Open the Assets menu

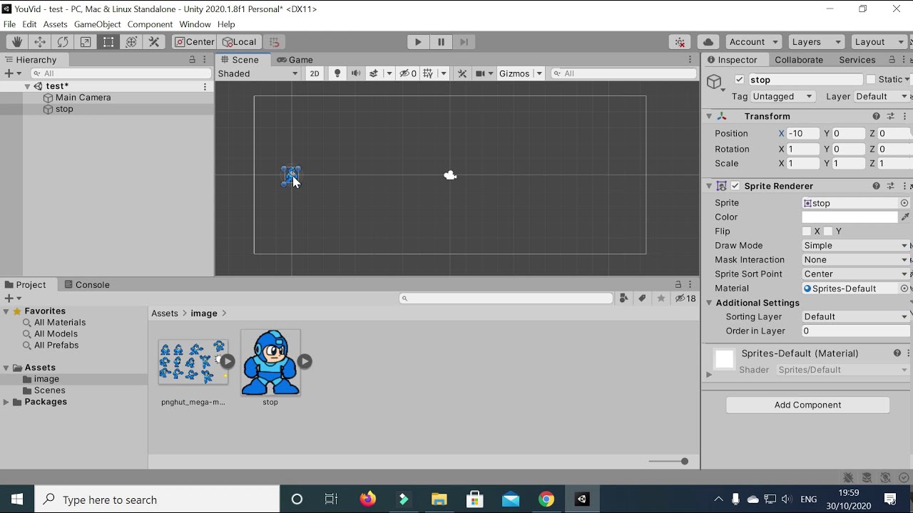[x=55, y=24]
